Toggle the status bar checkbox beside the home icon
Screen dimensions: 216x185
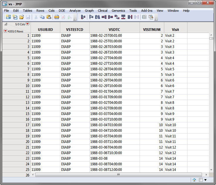pyautogui.click(x=200, y=180)
